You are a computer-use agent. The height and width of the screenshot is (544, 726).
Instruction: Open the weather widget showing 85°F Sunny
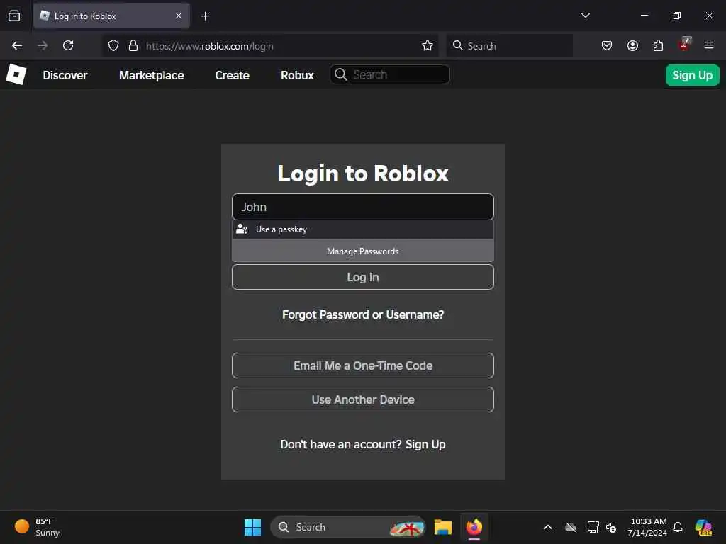pyautogui.click(x=38, y=527)
